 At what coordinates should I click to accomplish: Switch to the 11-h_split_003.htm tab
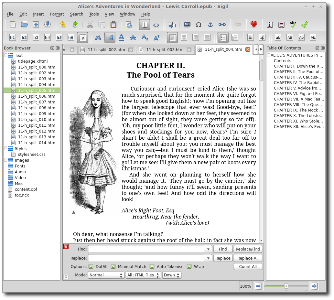165,50
